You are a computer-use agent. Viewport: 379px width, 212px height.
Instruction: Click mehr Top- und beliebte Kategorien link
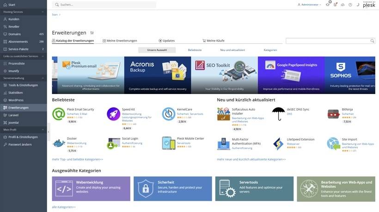(77, 159)
